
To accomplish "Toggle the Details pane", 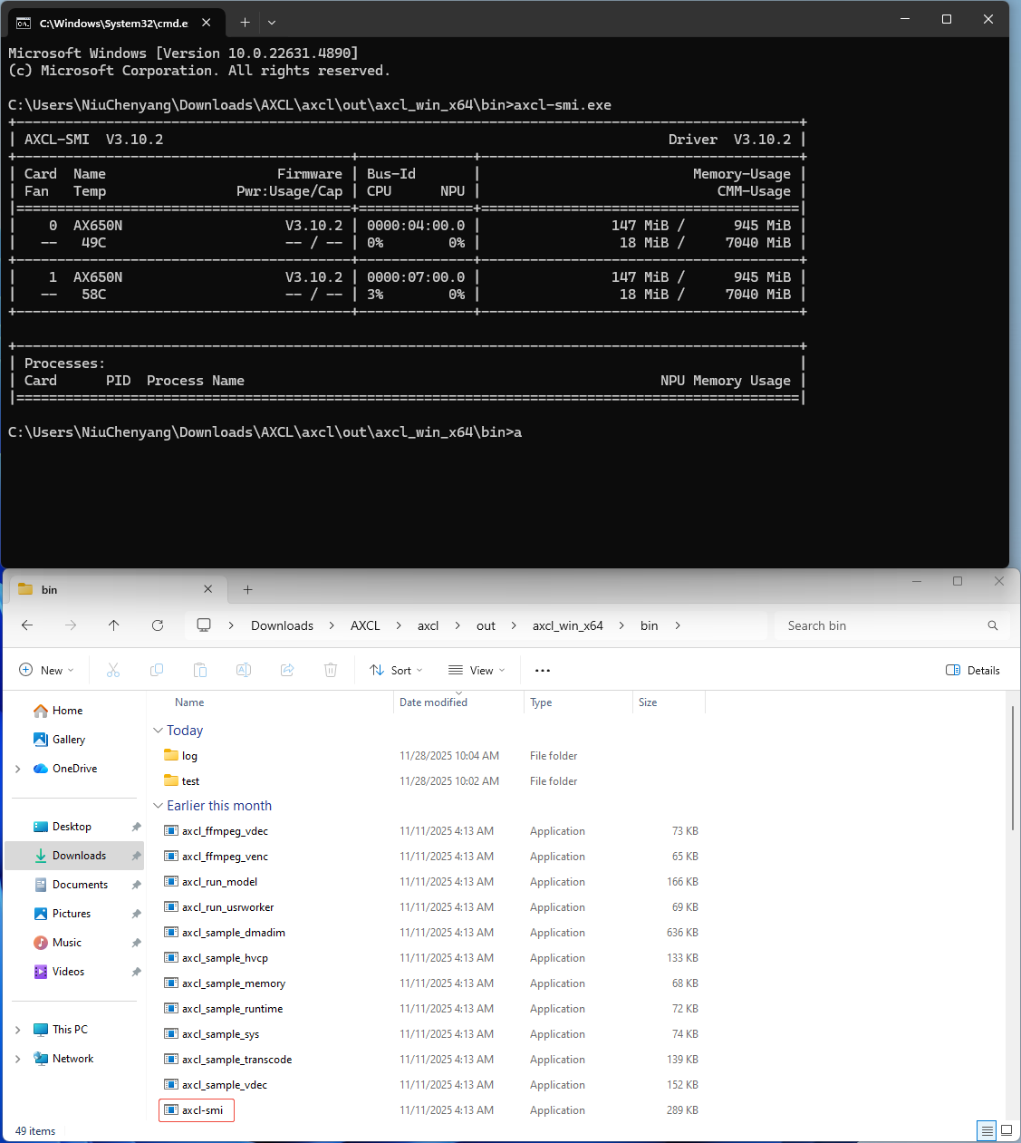I will click(972, 671).
